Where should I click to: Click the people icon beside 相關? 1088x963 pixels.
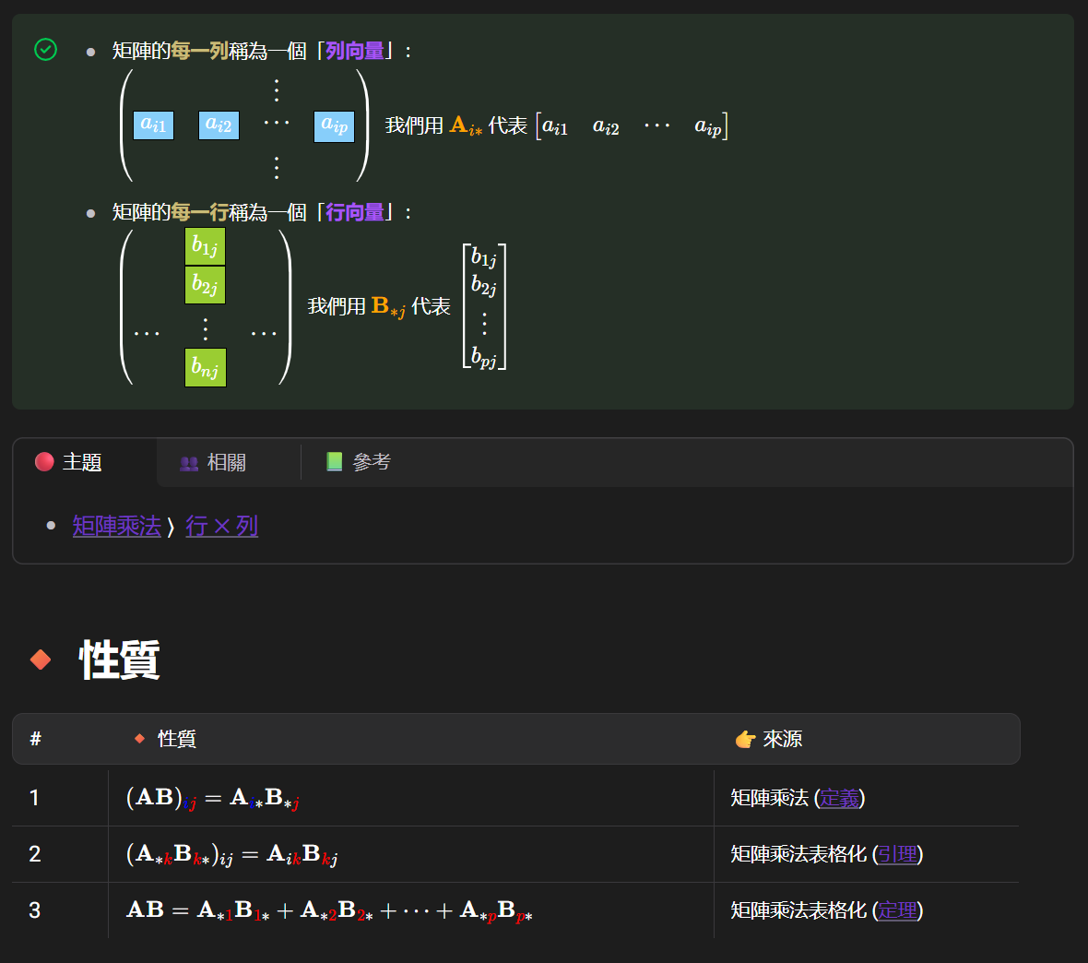point(189,463)
